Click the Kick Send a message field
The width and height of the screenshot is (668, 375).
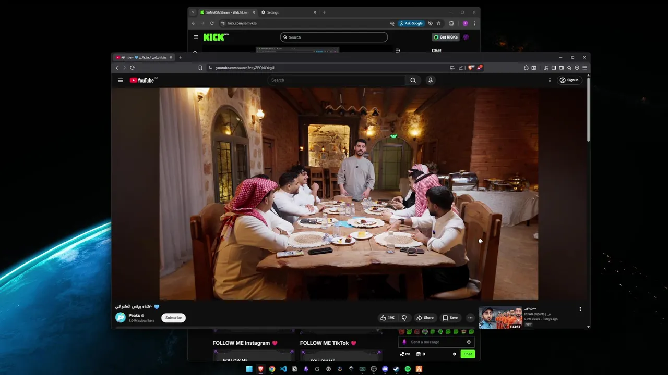coord(436,342)
